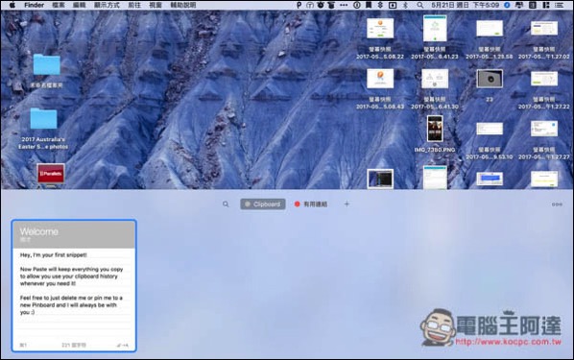Screen dimensions: 574x360
Task: Click the dark terminal screenshot thumbnail on the desktop
Action: 380,179
